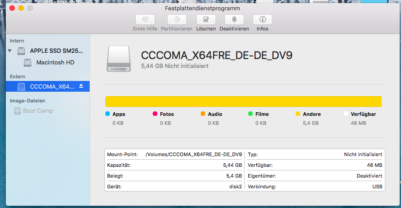Select Macintosh HD in the sidebar

[55, 63]
